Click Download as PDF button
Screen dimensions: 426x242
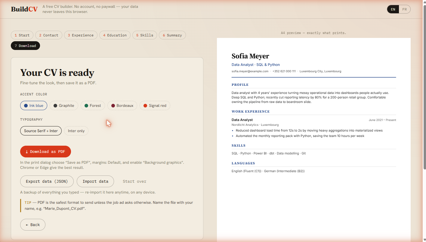(45, 152)
